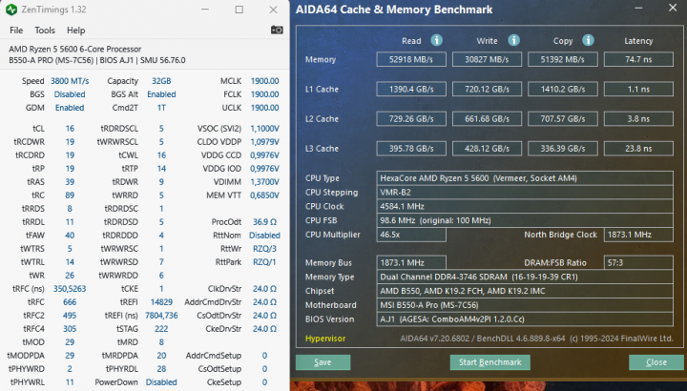Click the Cmd2T value 1T
Image resolution: width=687 pixels, height=391 pixels.
[161, 108]
